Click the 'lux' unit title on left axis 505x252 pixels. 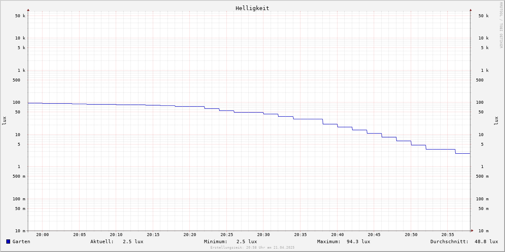click(x=4, y=121)
